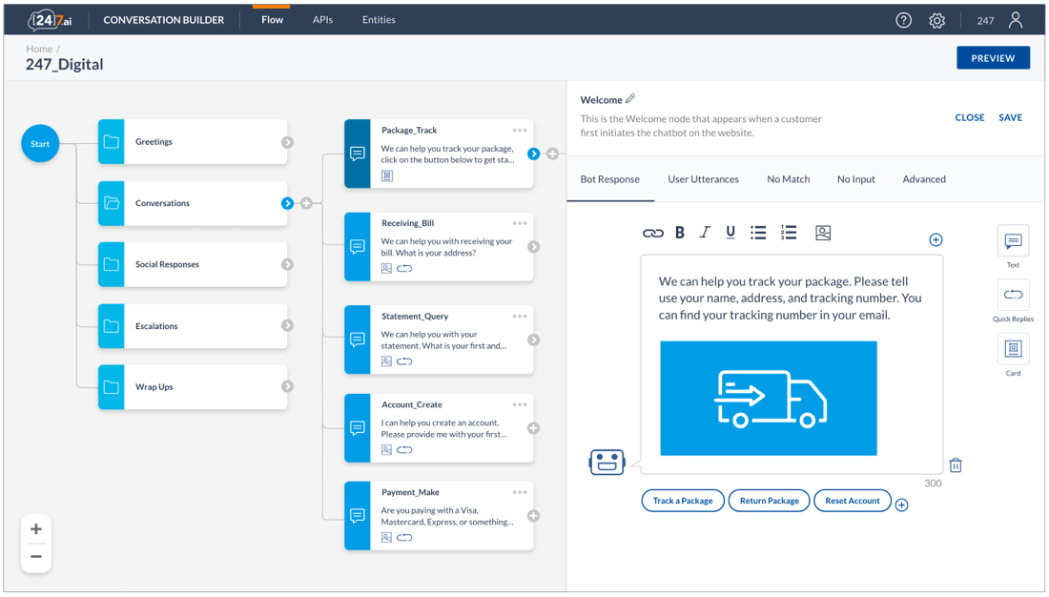This screenshot has height=597, width=1049.
Task: Switch to the APIs tab
Action: pyautogui.click(x=322, y=20)
